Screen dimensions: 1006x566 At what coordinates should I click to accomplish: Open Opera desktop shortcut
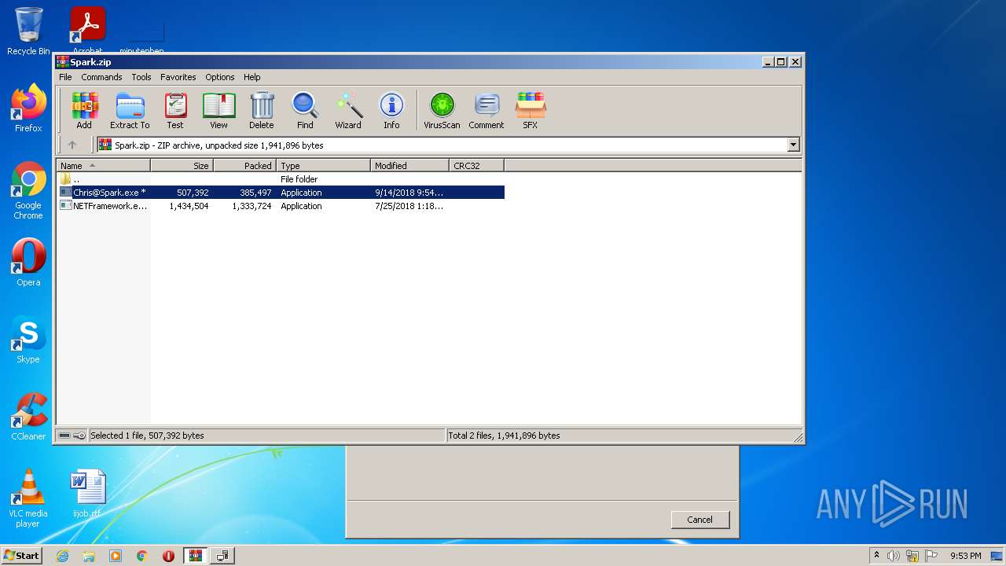point(28,263)
